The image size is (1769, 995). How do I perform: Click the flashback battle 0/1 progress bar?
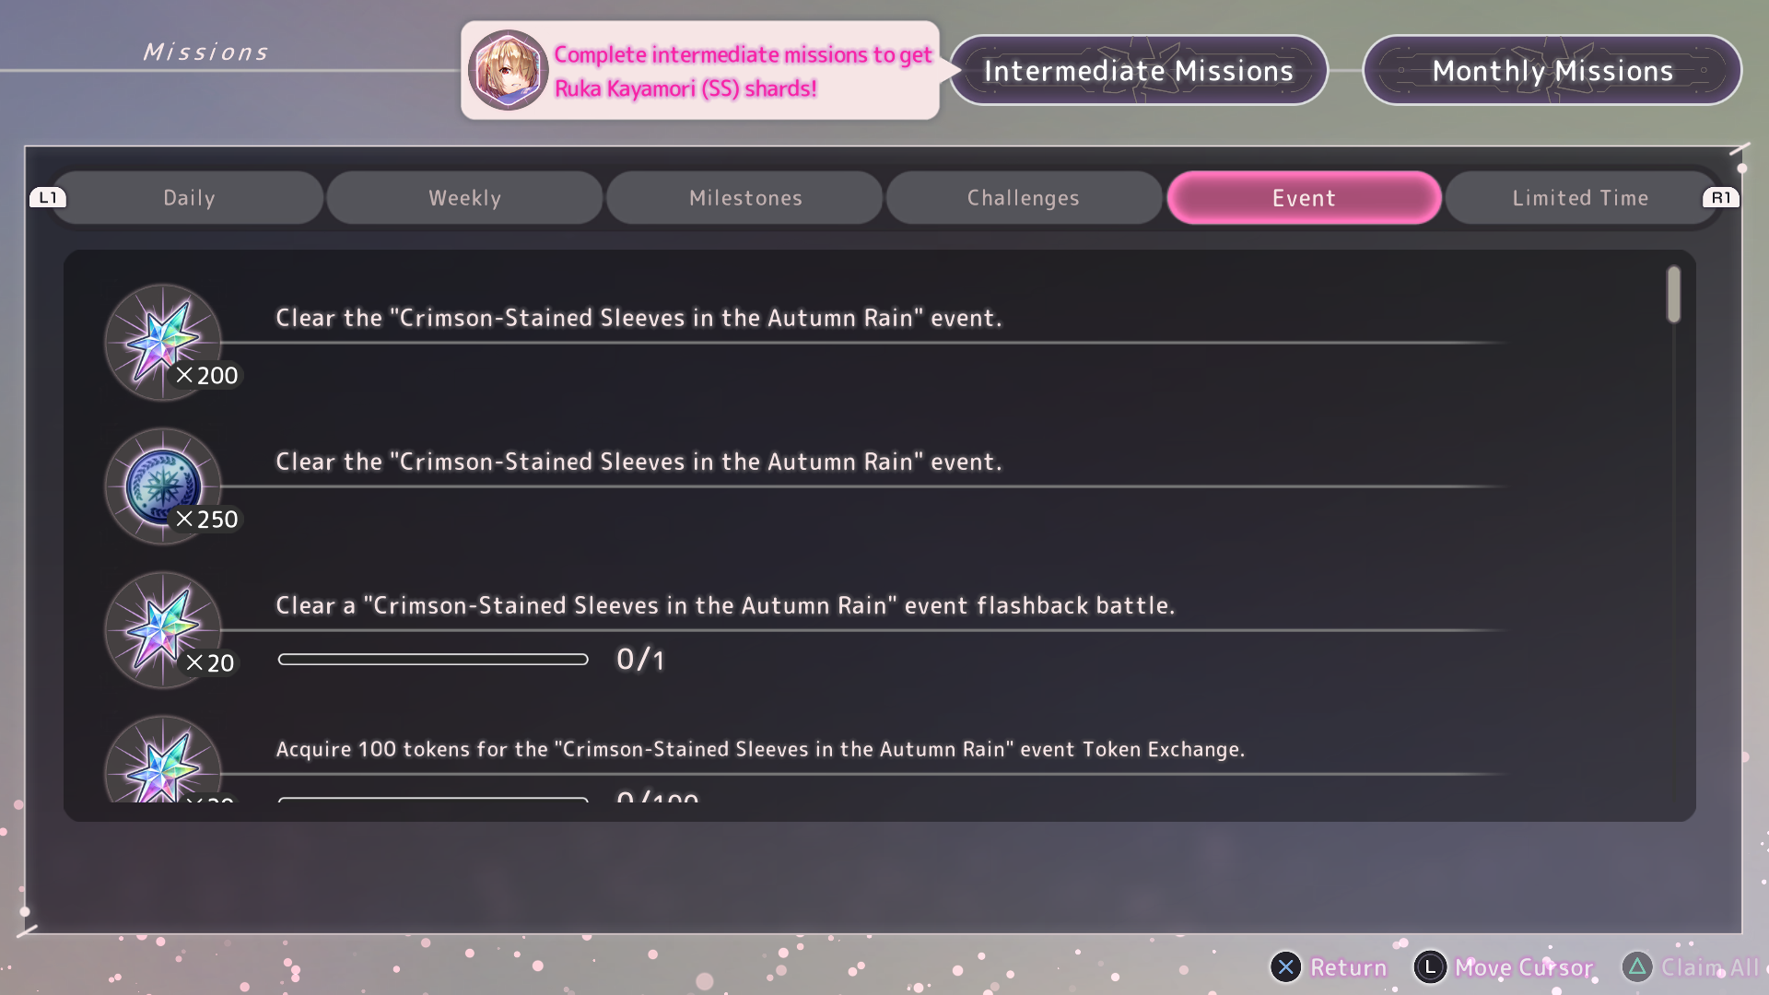click(433, 659)
